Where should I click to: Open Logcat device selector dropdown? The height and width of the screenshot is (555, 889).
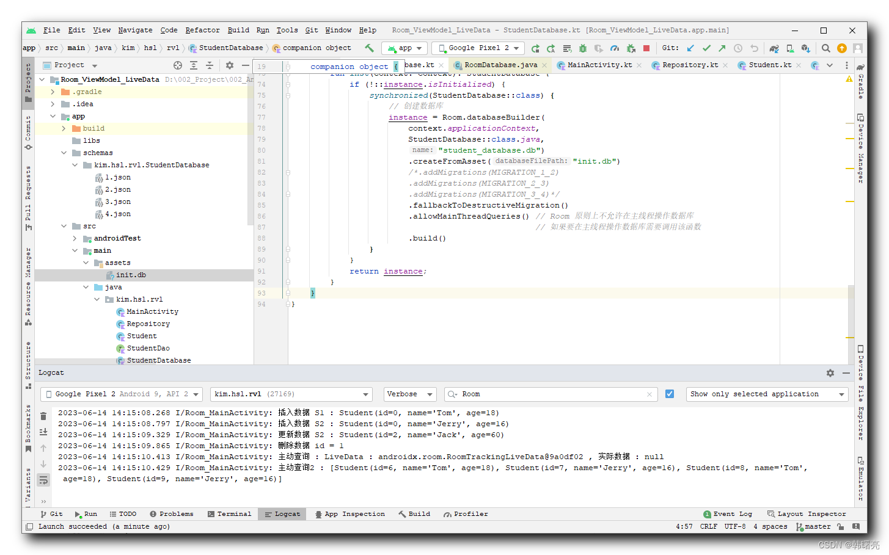click(120, 394)
